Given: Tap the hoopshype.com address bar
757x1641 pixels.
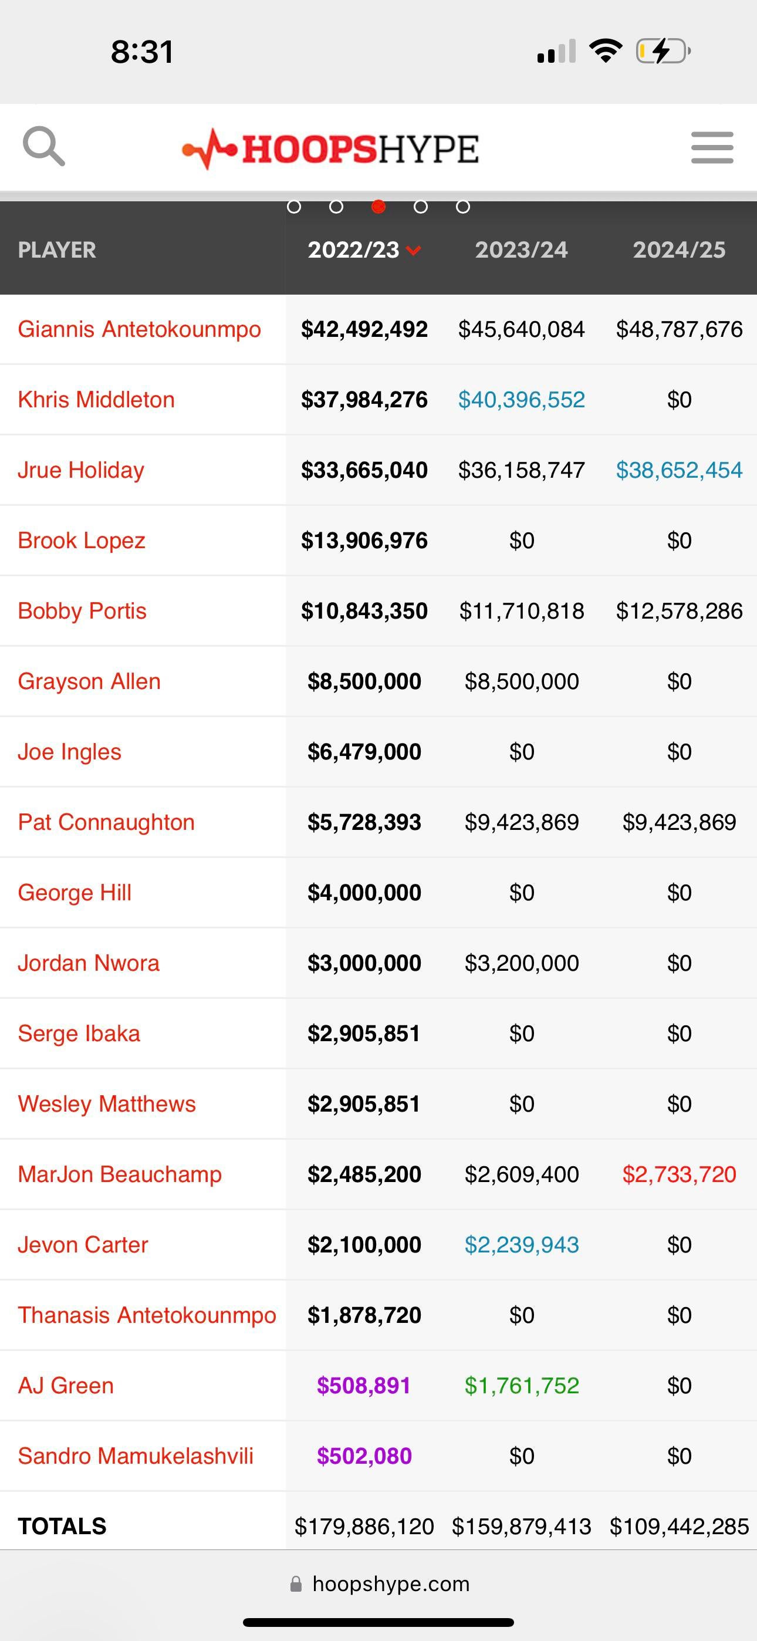Looking at the screenshot, I should click(x=390, y=1583).
